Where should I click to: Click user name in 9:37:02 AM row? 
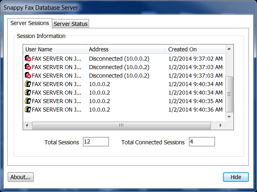click(x=57, y=59)
